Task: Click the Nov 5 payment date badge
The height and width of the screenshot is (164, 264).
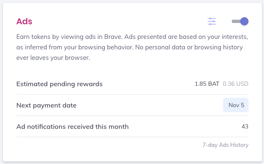Action: [236, 105]
